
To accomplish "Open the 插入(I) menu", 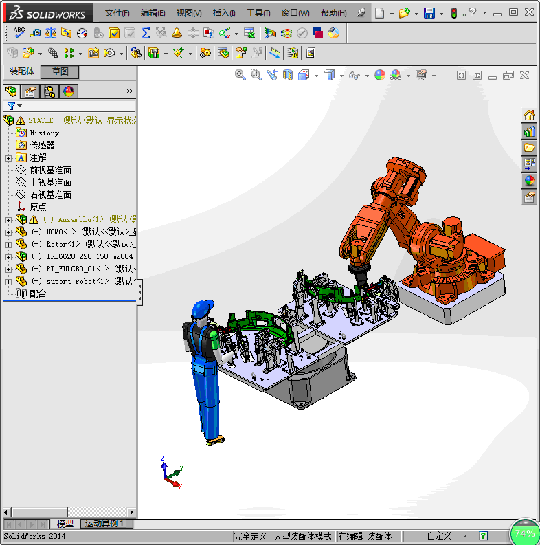I will 224,13.
